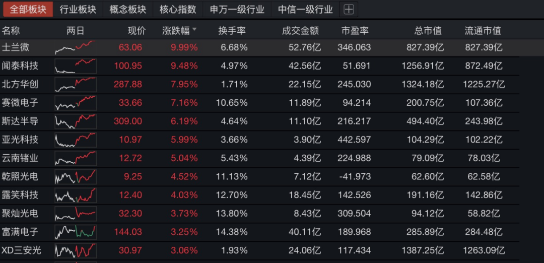This screenshot has width=544, height=263.
Task: Sort by the 成交金额 column header
Action: click(x=301, y=30)
